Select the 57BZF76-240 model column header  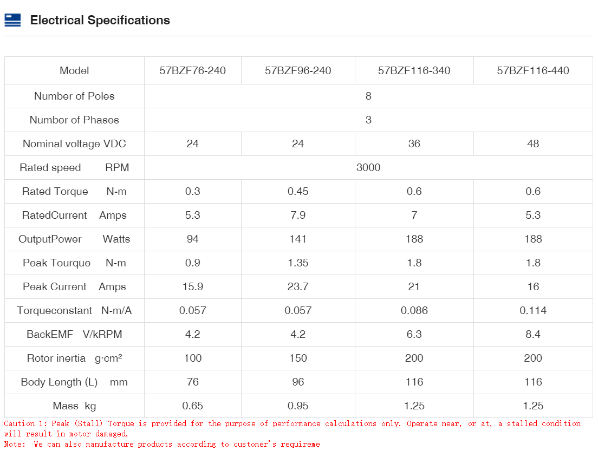coord(192,70)
